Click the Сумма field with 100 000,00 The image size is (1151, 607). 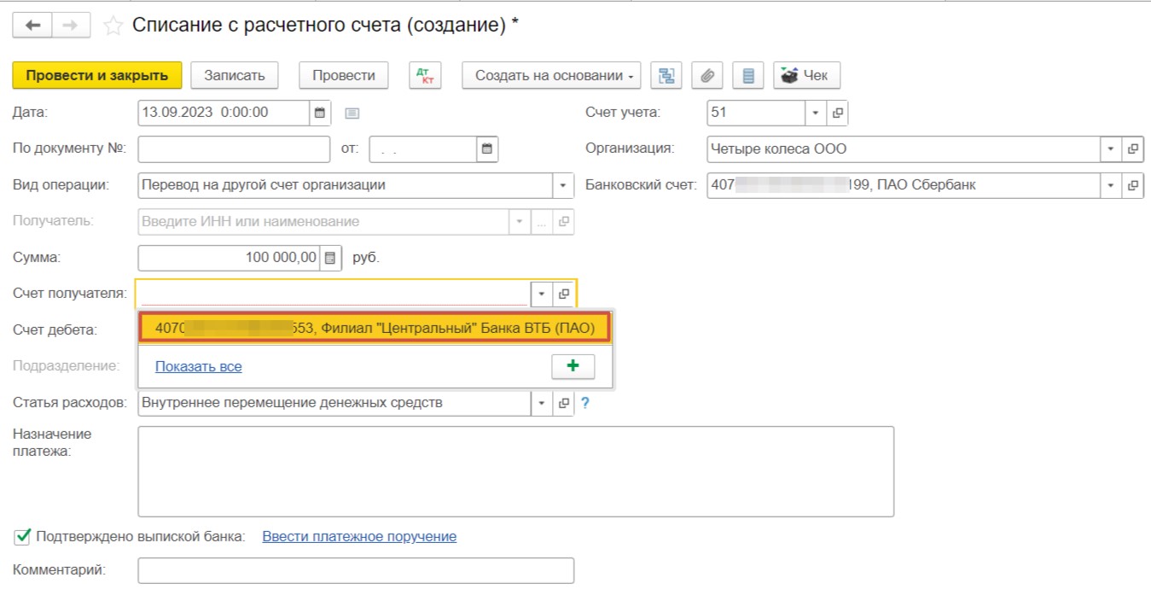click(229, 258)
